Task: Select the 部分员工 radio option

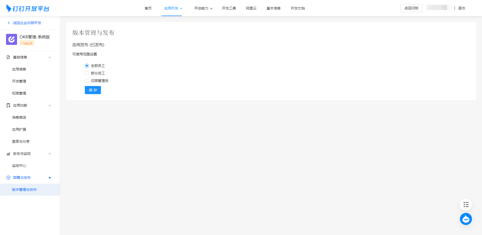Action: 87,73
